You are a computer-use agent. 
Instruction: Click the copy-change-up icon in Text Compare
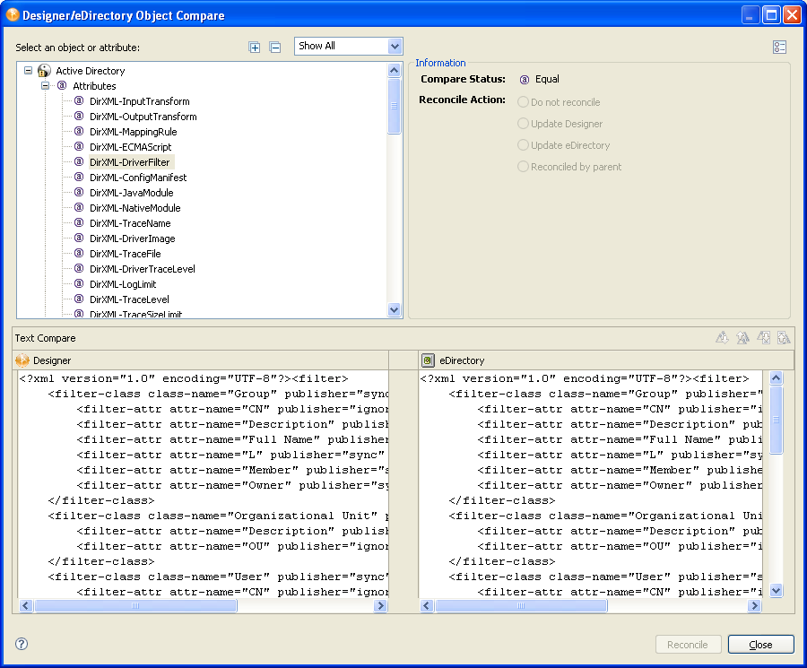(x=784, y=337)
